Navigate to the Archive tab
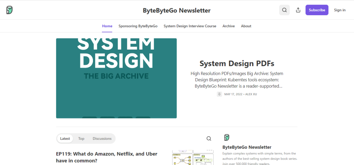Viewport: 354px width, 165px height. click(229, 26)
